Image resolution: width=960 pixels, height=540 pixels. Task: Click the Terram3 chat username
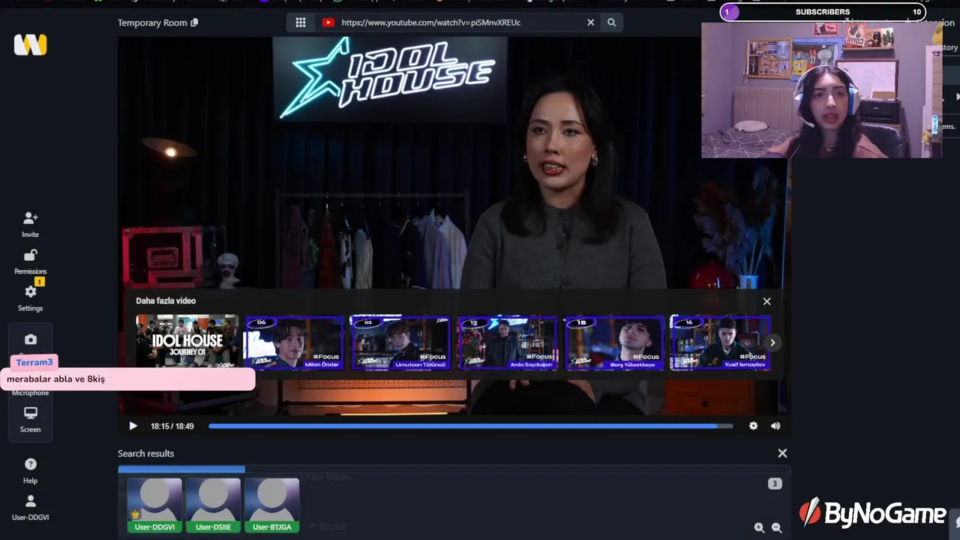click(34, 362)
